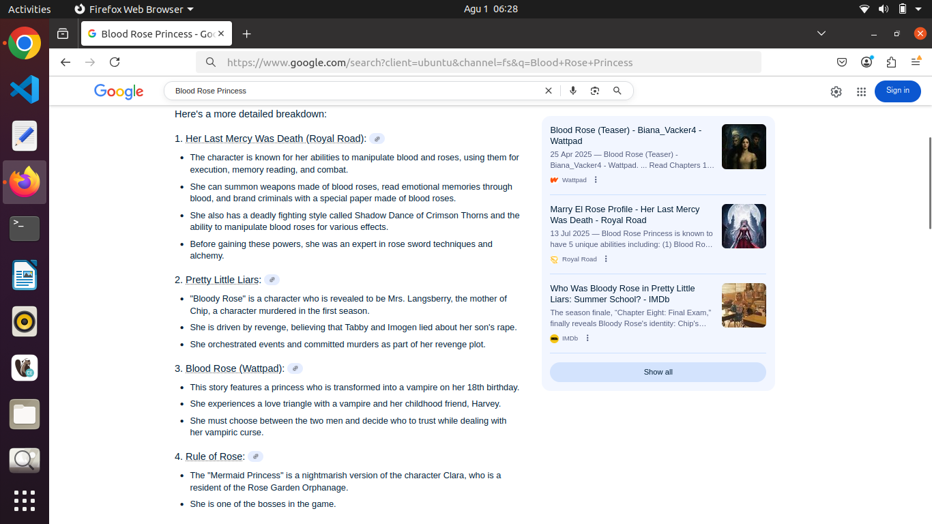Open Google apps grid menu

[x=861, y=91]
